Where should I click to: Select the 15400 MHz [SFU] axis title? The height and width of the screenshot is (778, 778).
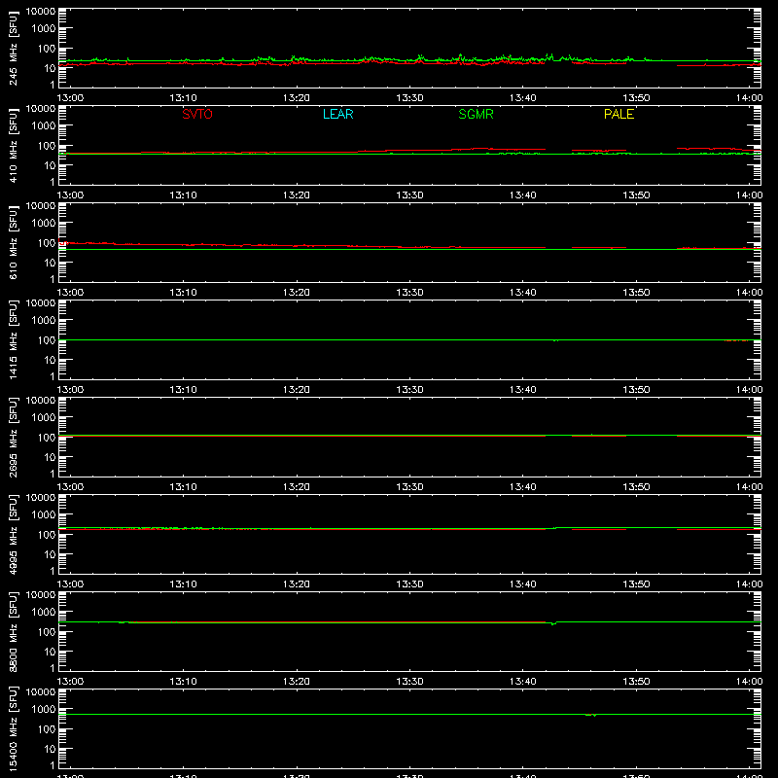(13, 728)
